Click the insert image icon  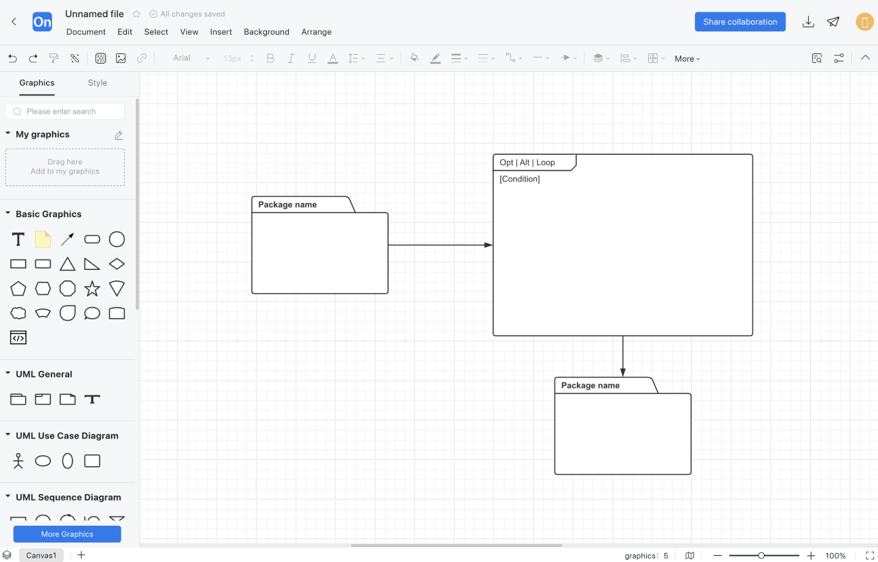click(x=121, y=58)
